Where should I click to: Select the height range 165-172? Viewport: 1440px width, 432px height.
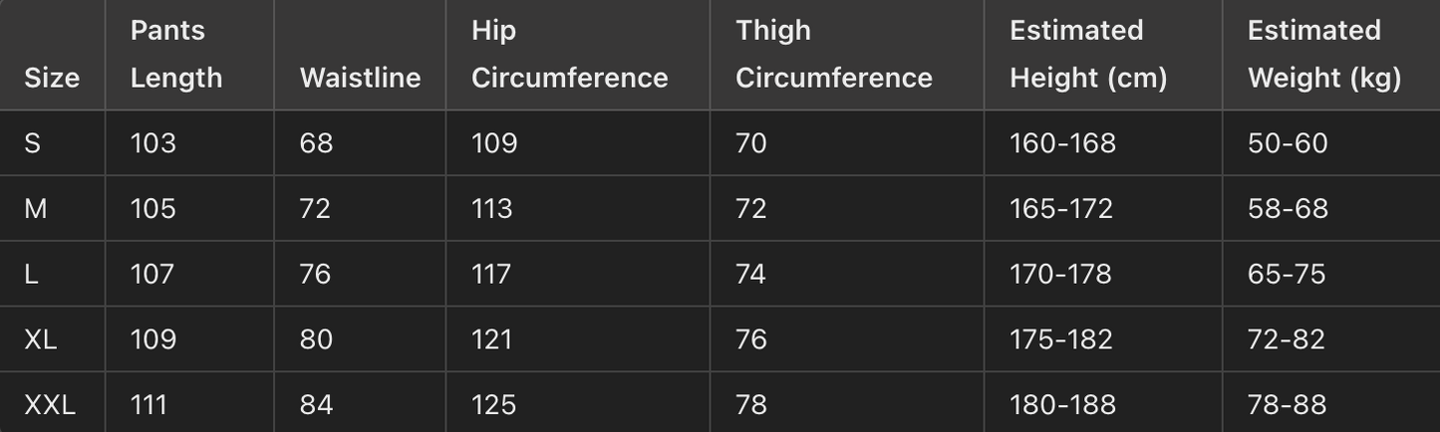(1061, 209)
